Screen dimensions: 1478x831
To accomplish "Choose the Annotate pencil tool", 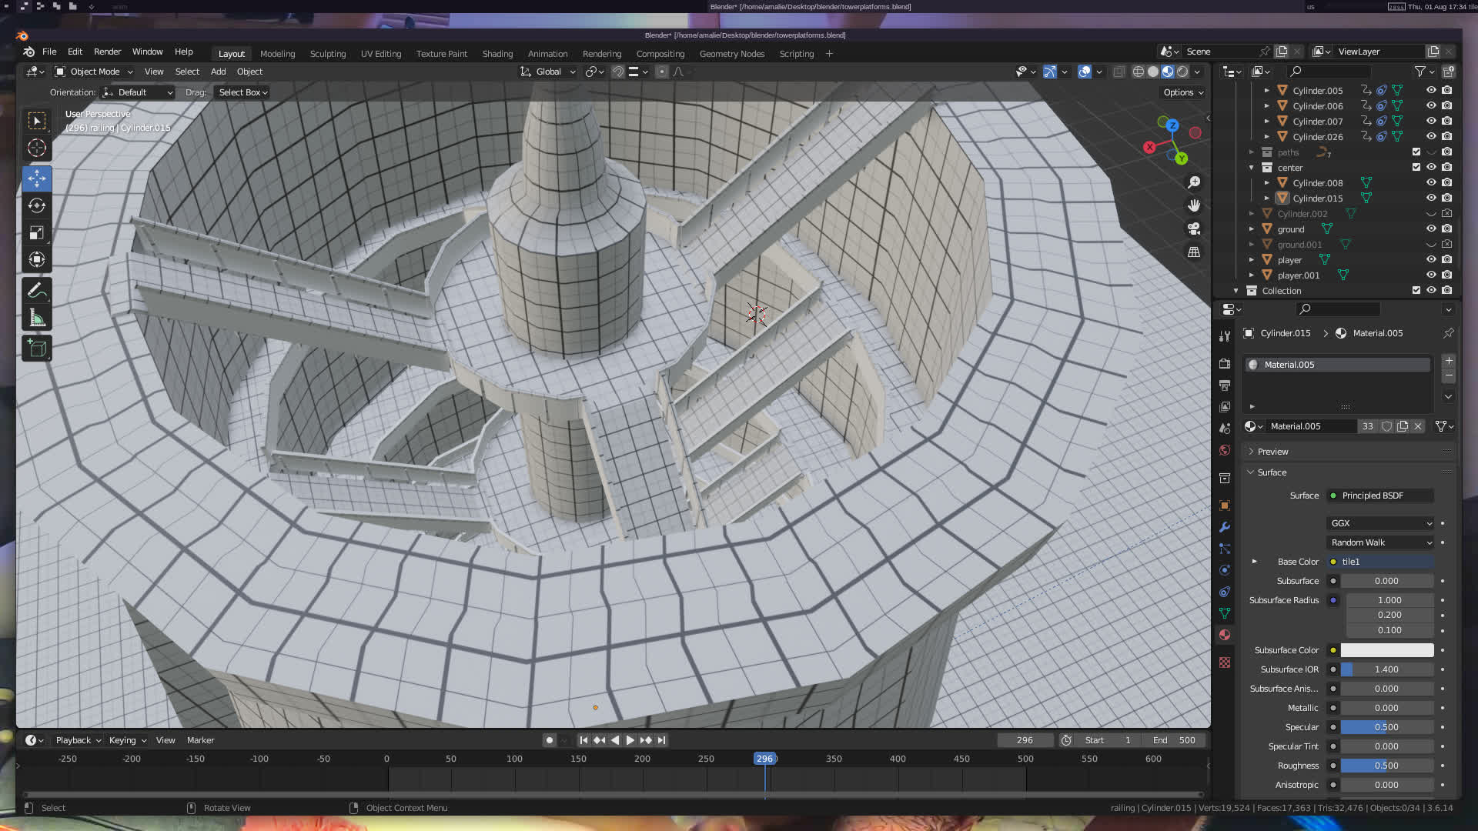I will 36,291.
